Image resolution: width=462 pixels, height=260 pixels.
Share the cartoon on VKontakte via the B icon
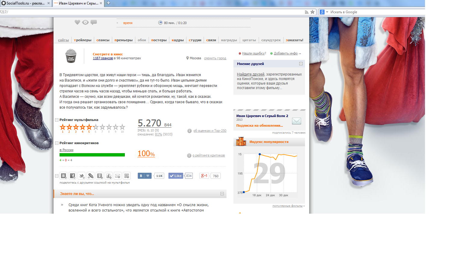point(63,176)
